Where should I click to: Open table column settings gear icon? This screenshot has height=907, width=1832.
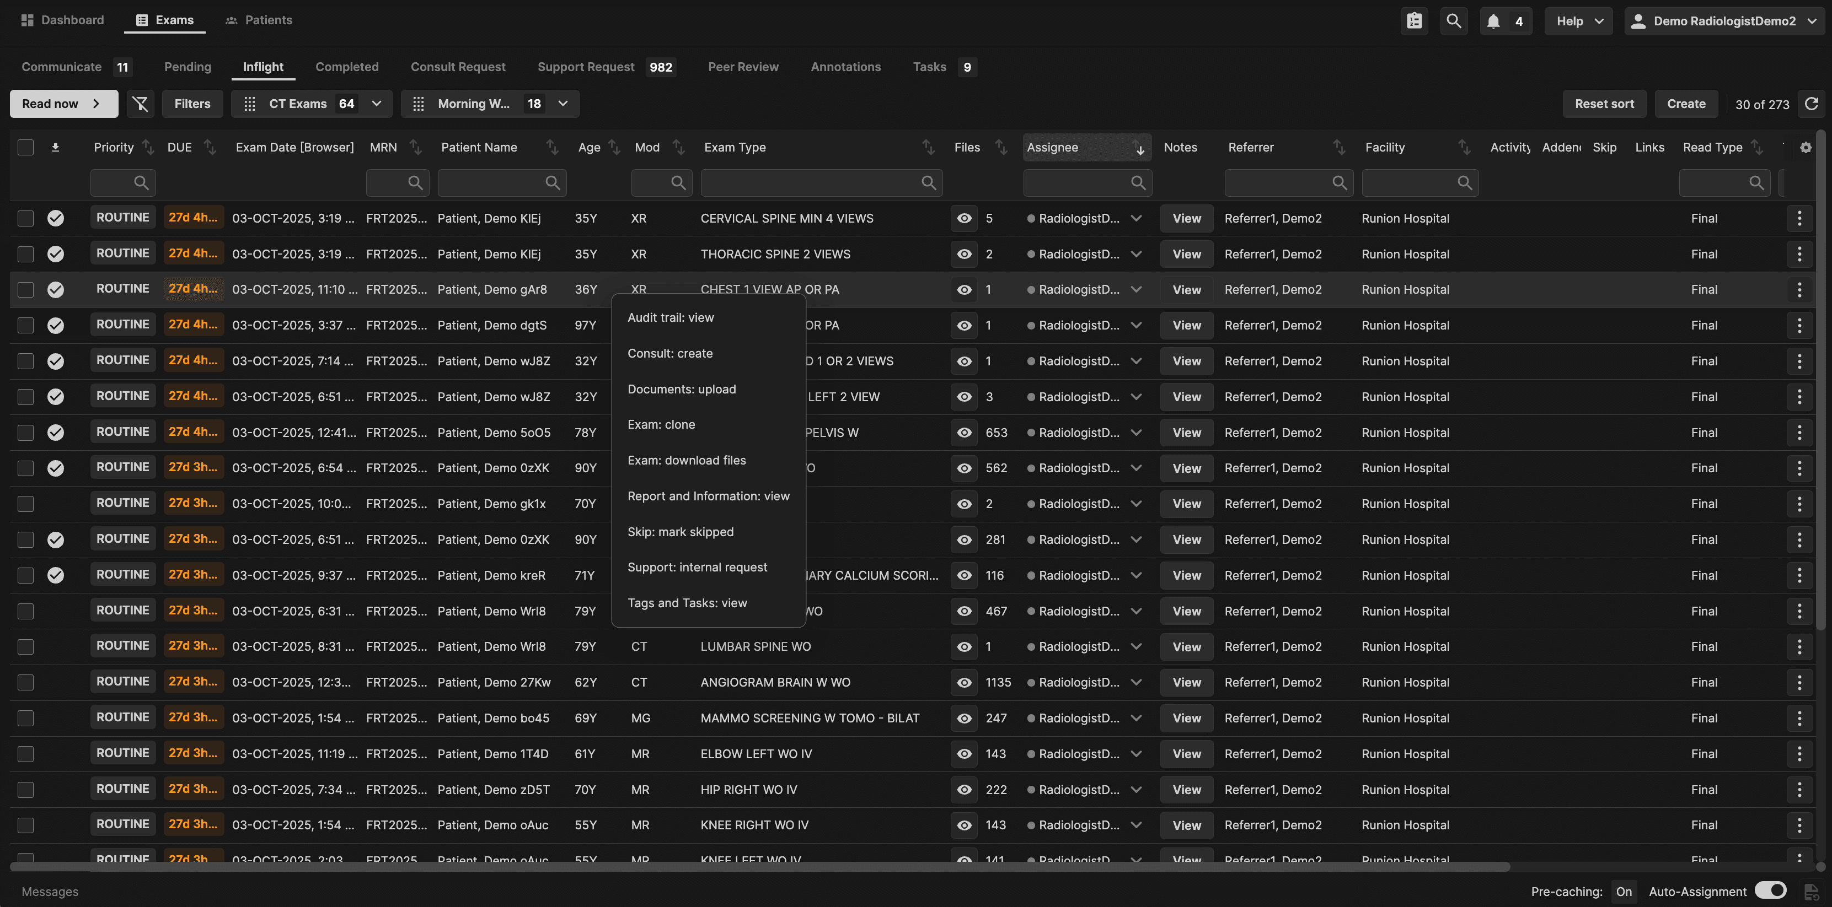[1805, 147]
